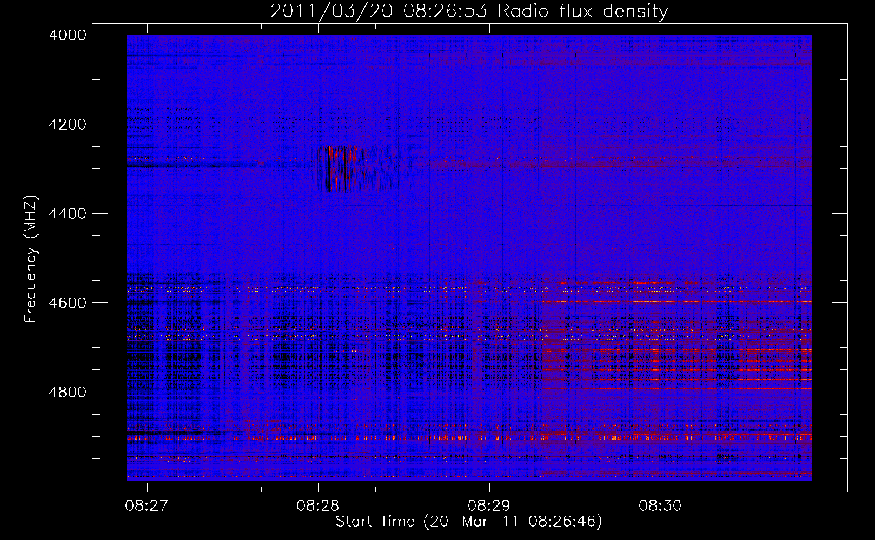Screen dimensions: 875x540
Task: Click the 4600 frequency tick label
Action: pyautogui.click(x=68, y=302)
